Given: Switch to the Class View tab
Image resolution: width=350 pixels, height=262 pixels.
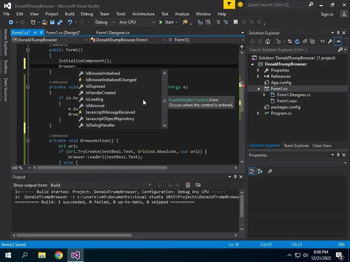Looking at the screenshot, I should pos(322,145).
